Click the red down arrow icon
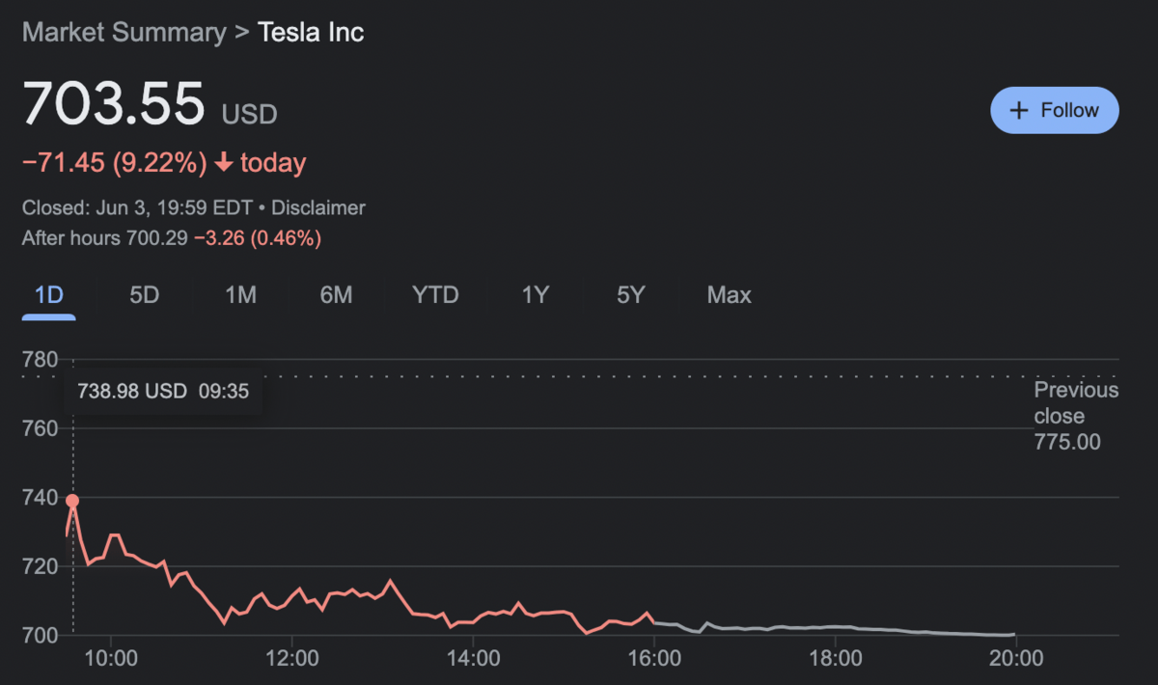The height and width of the screenshot is (685, 1158). tap(224, 163)
